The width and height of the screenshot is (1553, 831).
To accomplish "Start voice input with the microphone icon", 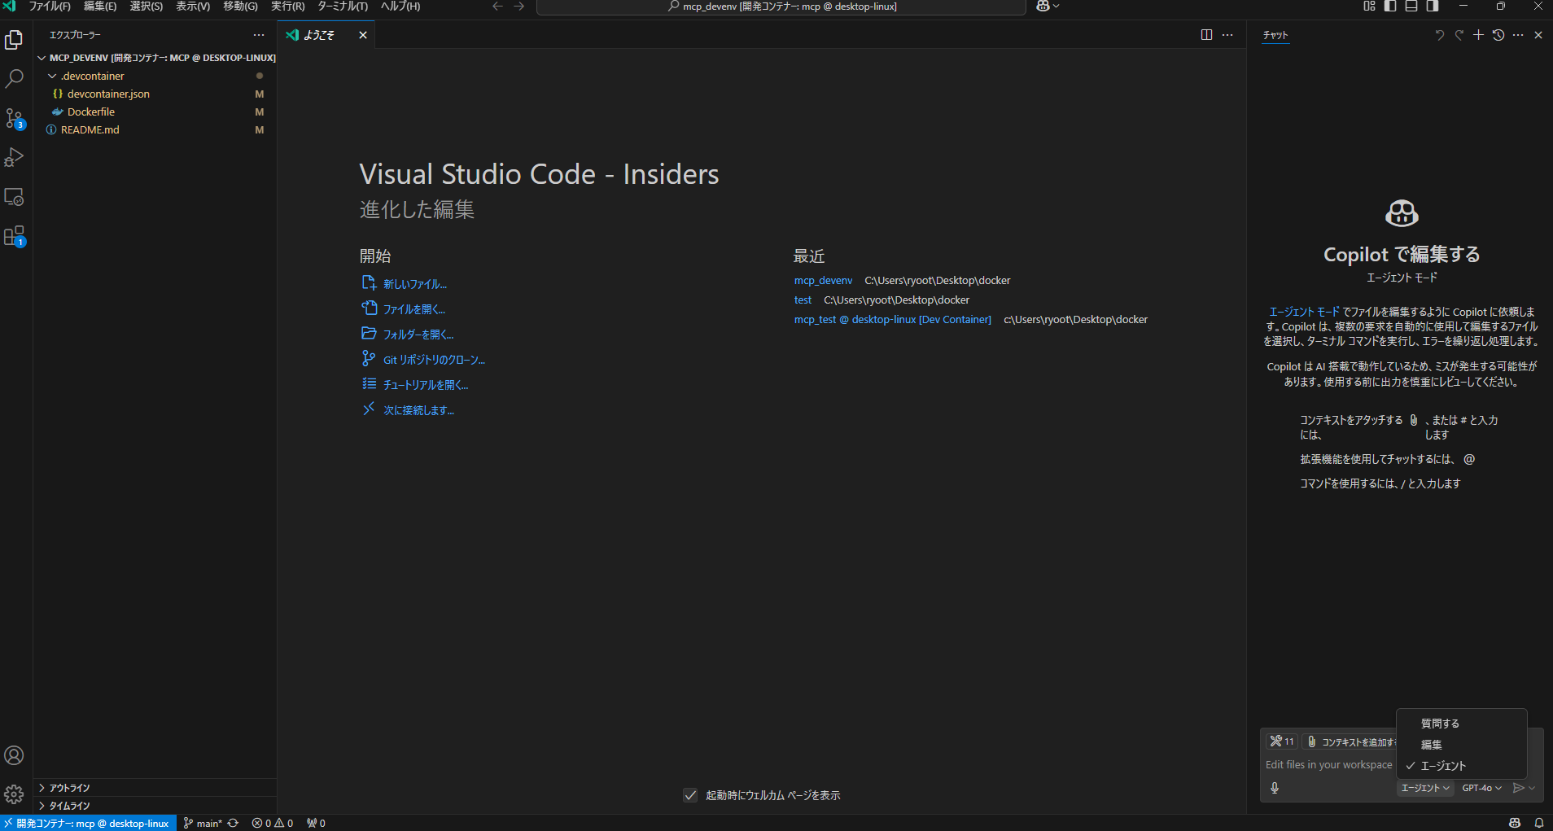I will pos(1275,788).
